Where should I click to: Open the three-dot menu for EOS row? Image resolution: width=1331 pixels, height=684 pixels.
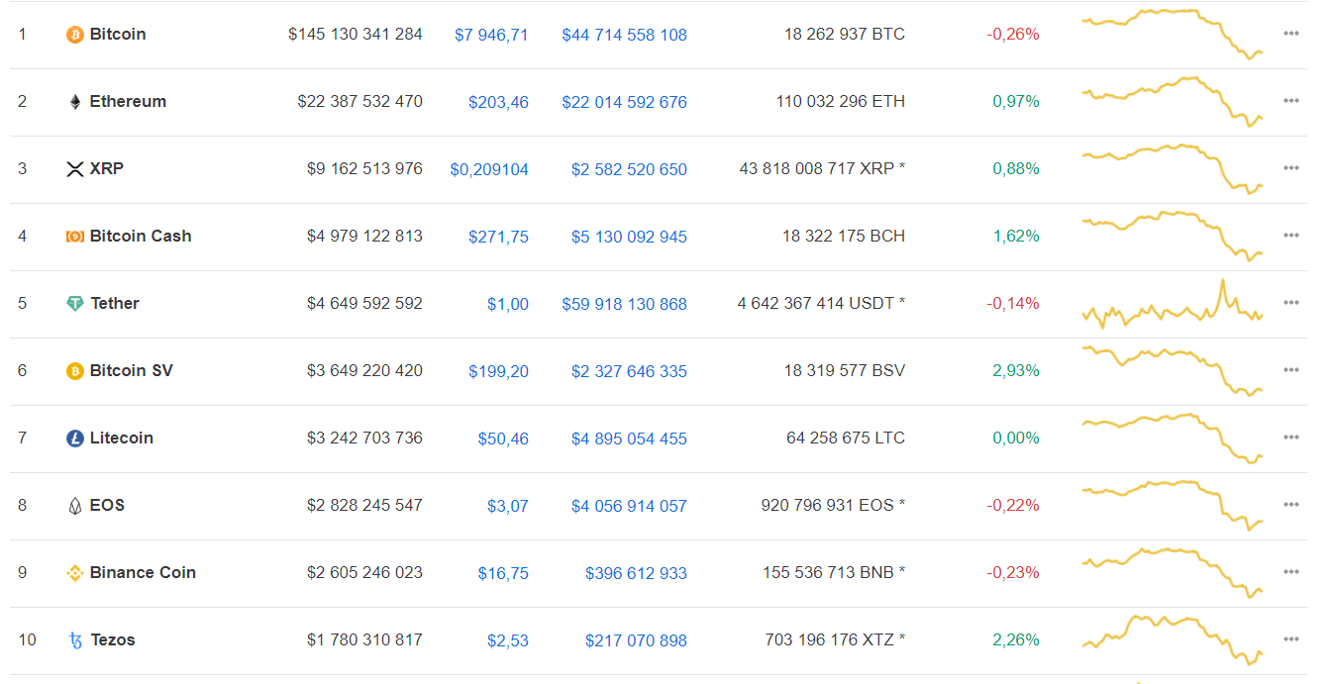[1290, 505]
